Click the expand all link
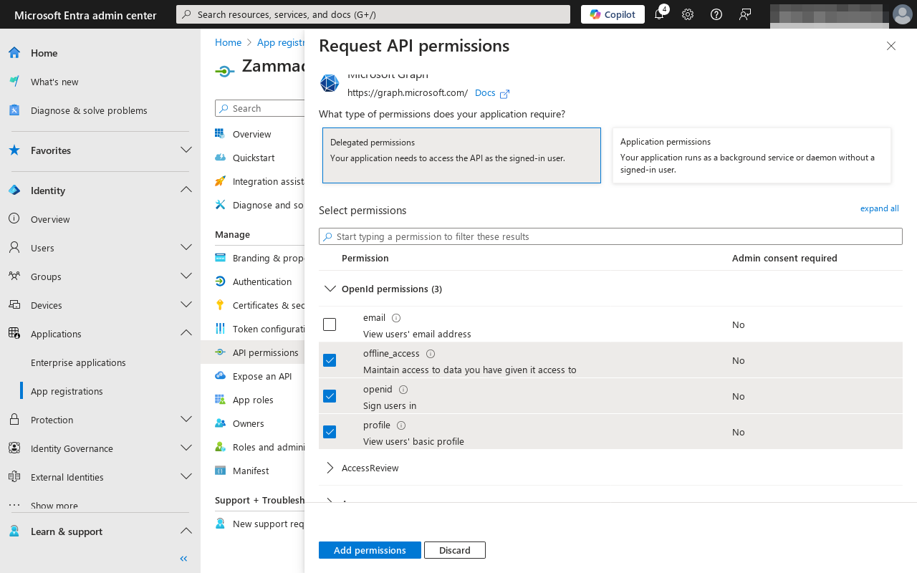Image resolution: width=917 pixels, height=573 pixels. [x=880, y=208]
